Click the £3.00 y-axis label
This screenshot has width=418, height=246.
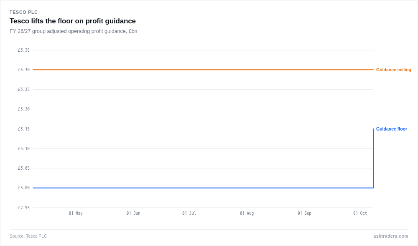pos(24,188)
